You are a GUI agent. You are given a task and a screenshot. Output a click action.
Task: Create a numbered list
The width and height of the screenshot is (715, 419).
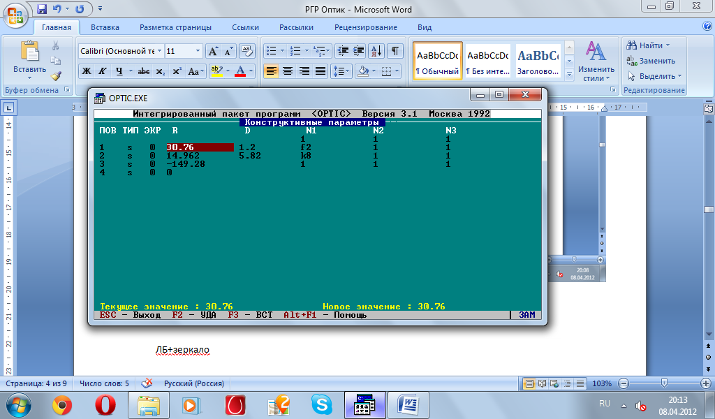point(296,51)
